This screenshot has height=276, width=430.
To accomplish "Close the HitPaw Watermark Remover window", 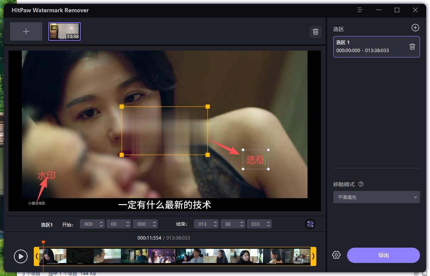I will [415, 10].
